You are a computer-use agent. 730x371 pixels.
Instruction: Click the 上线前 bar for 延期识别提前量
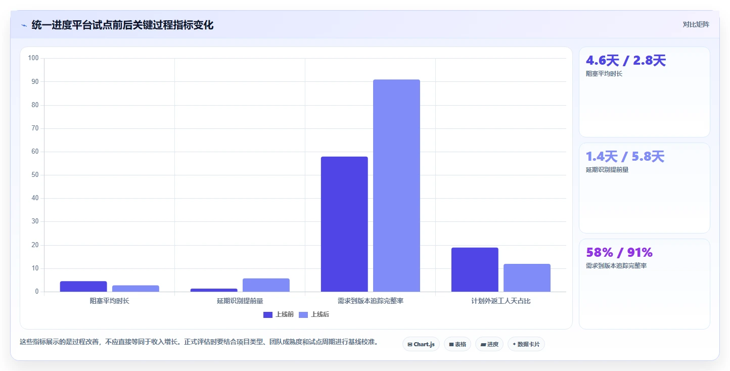point(214,290)
